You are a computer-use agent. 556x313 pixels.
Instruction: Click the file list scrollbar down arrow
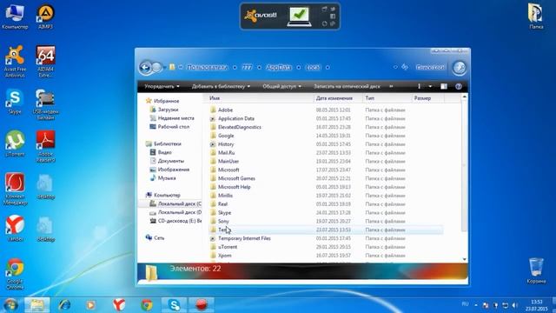(465, 259)
